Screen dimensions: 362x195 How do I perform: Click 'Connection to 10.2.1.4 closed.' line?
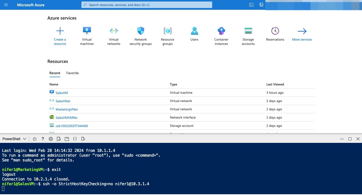(x=36, y=179)
